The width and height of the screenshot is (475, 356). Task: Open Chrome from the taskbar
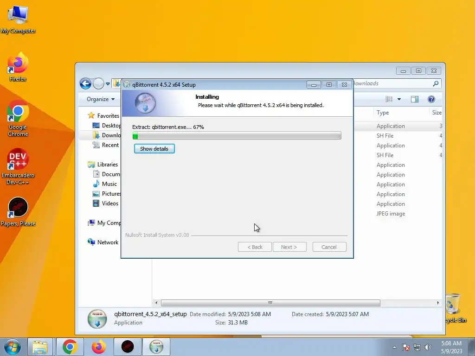pos(70,347)
